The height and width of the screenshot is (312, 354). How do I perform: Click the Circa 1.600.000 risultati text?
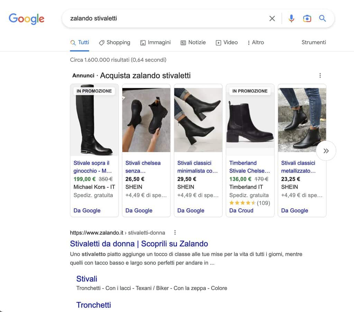(x=118, y=60)
